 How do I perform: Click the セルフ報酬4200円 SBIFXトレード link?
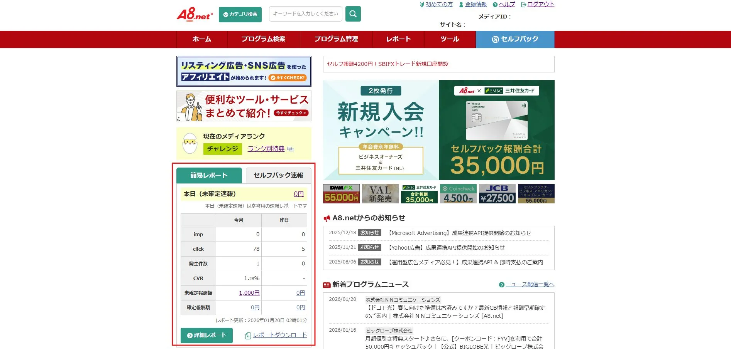click(387, 64)
